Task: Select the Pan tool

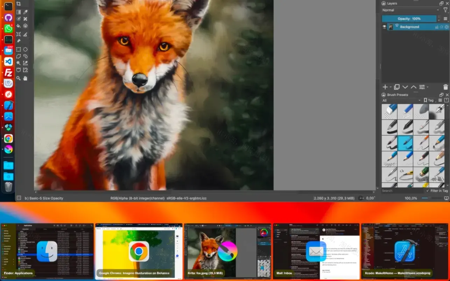Action: click(25, 78)
